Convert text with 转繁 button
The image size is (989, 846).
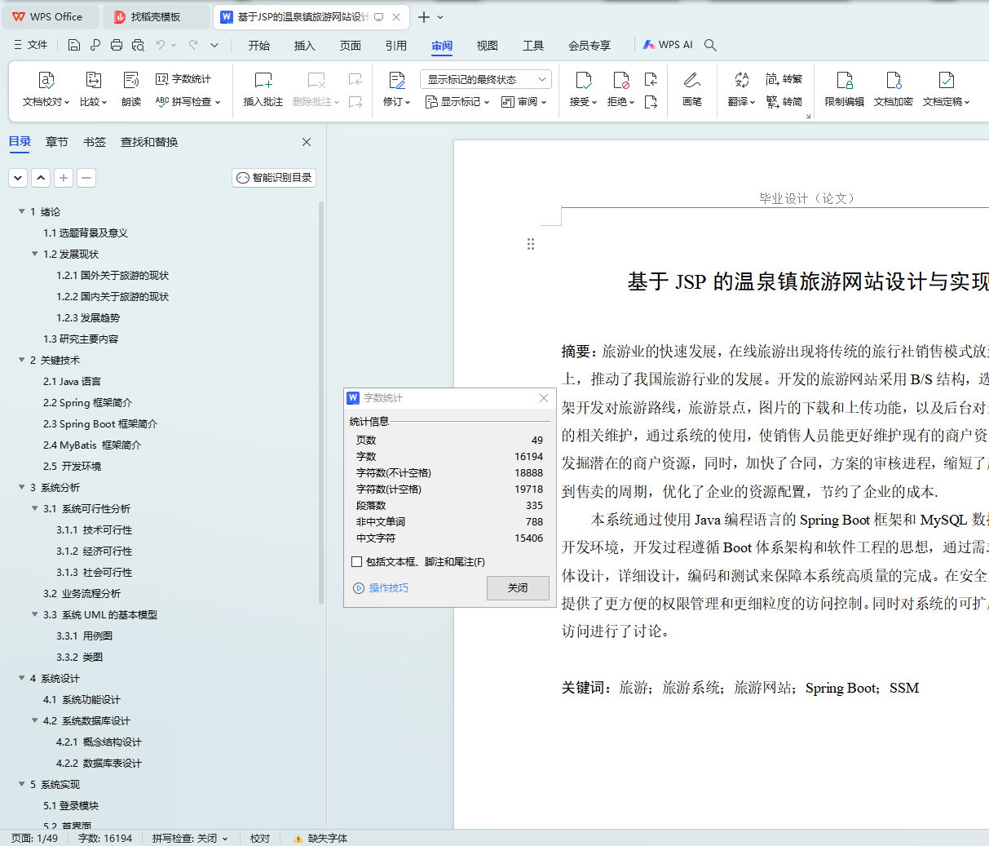point(784,79)
